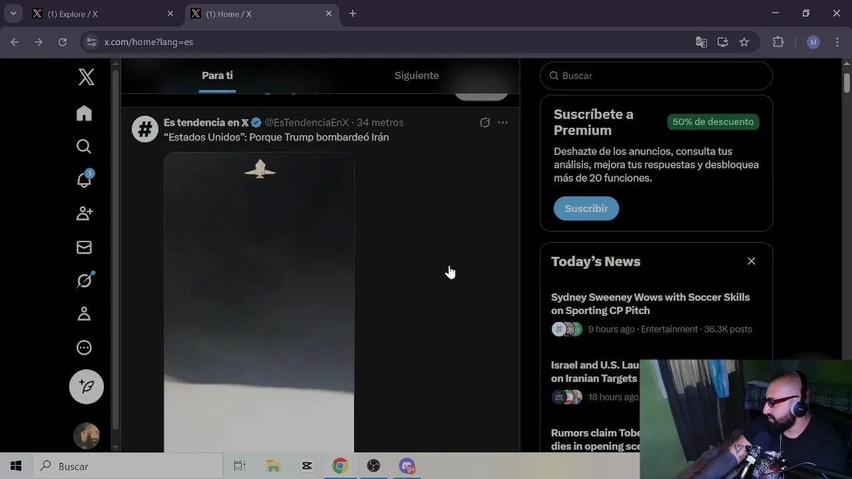This screenshot has width=852, height=479.
Task: Click the translate page icon
Action: [701, 42]
